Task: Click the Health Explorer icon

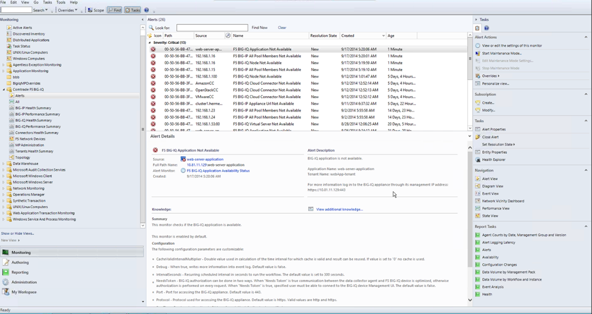Action: (x=478, y=160)
